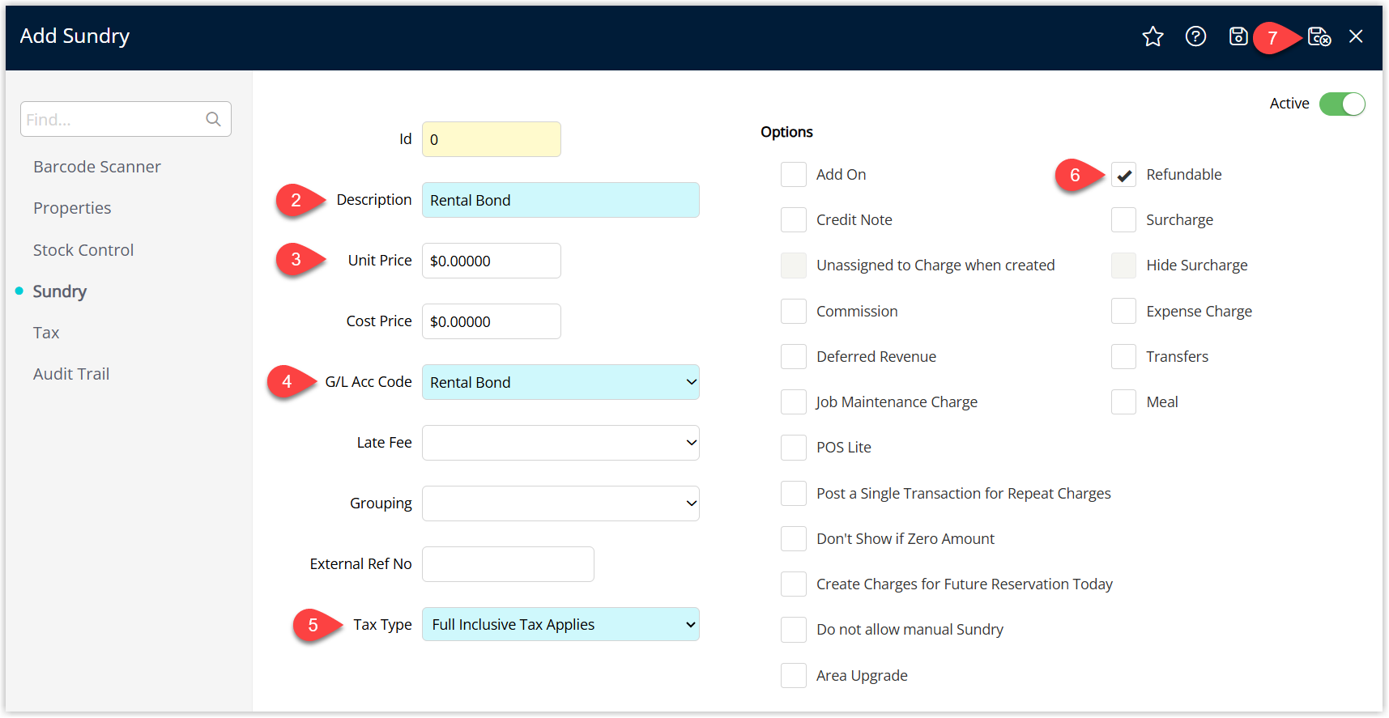Enable the Commission checkbox
1389x718 pixels.
[794, 312]
